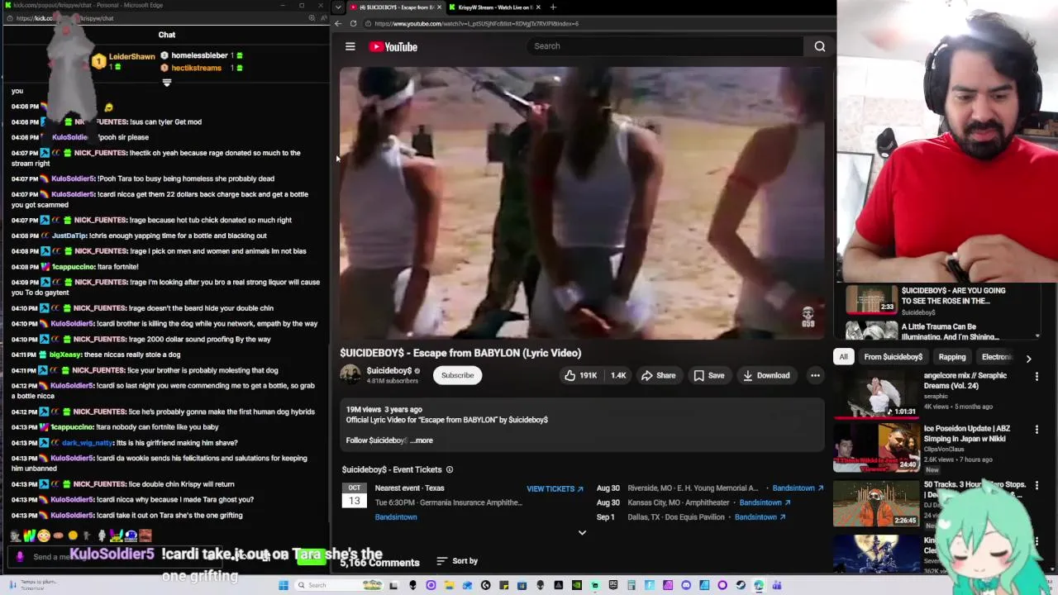Pick the yellow circle chat emote
1058x595 pixels.
[x=73, y=535]
